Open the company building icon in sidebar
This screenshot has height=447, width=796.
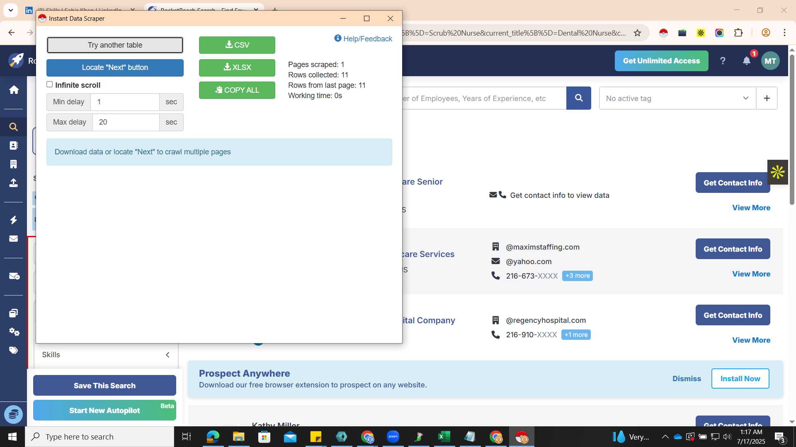[14, 164]
